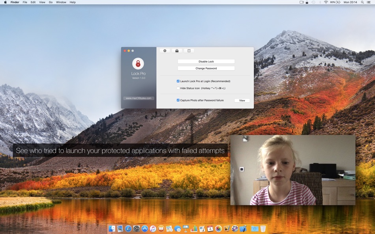Open the Finder menu
Viewport: 375px width, 234px height.
pos(15,2)
